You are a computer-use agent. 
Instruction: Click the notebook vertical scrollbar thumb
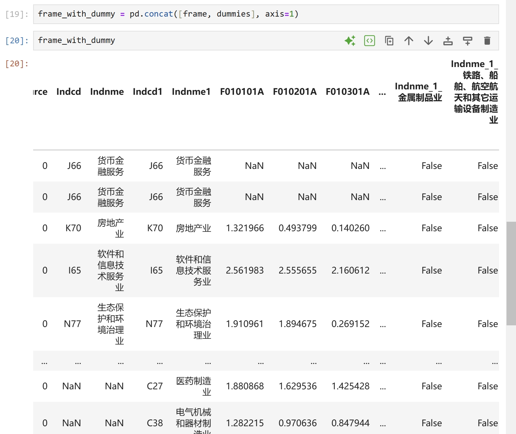(511, 273)
